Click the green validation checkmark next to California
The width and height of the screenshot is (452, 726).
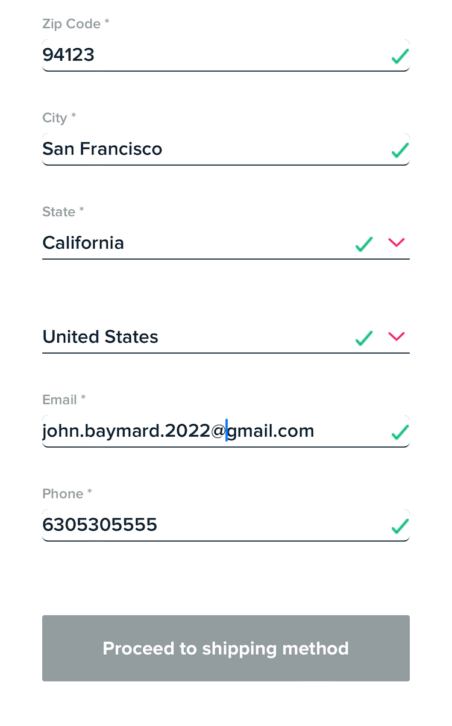click(364, 244)
